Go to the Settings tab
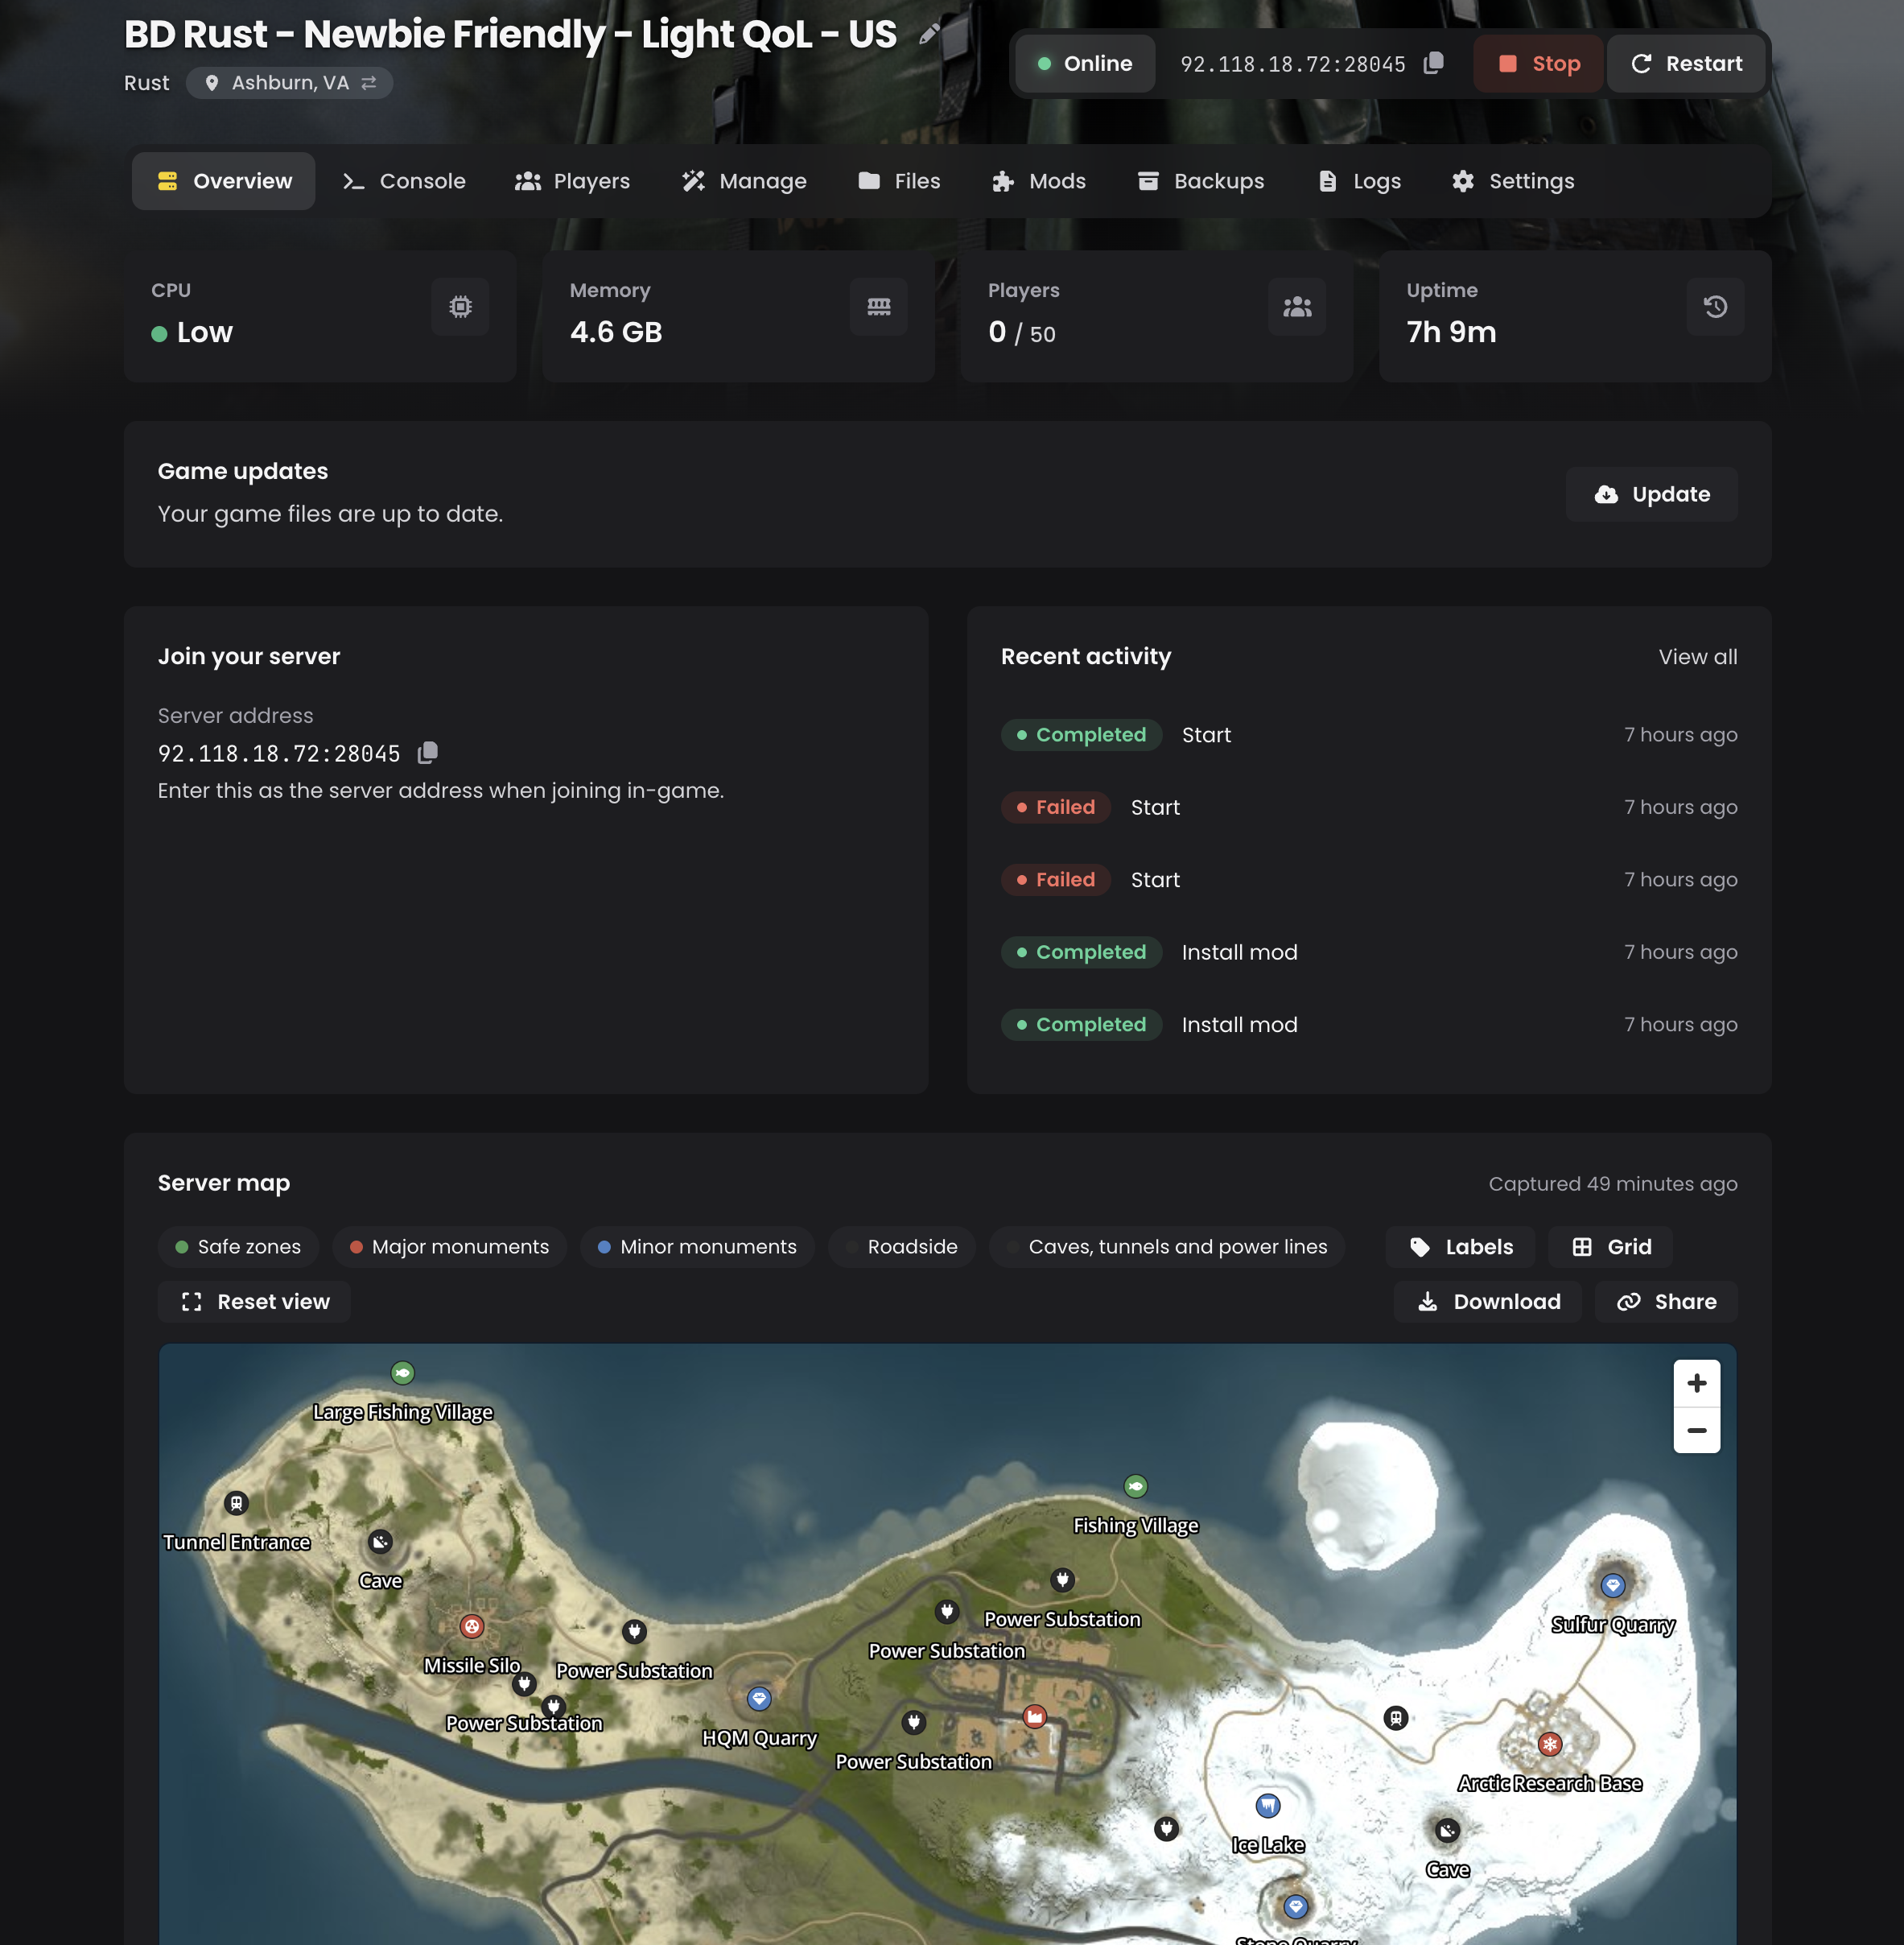The image size is (1904, 1945). (1512, 181)
